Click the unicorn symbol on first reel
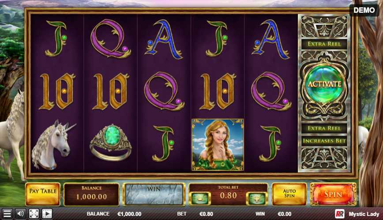 54,144
